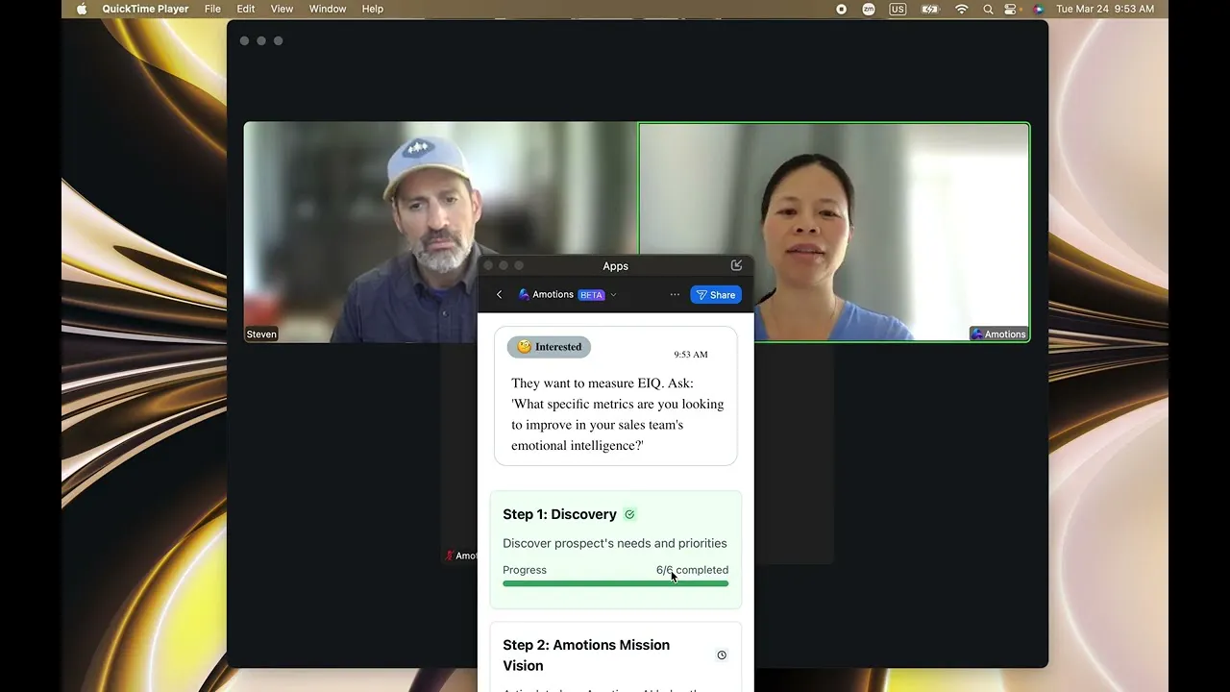The height and width of the screenshot is (692, 1230).
Task: Click the Step 2 pending clock icon
Action: tap(722, 655)
